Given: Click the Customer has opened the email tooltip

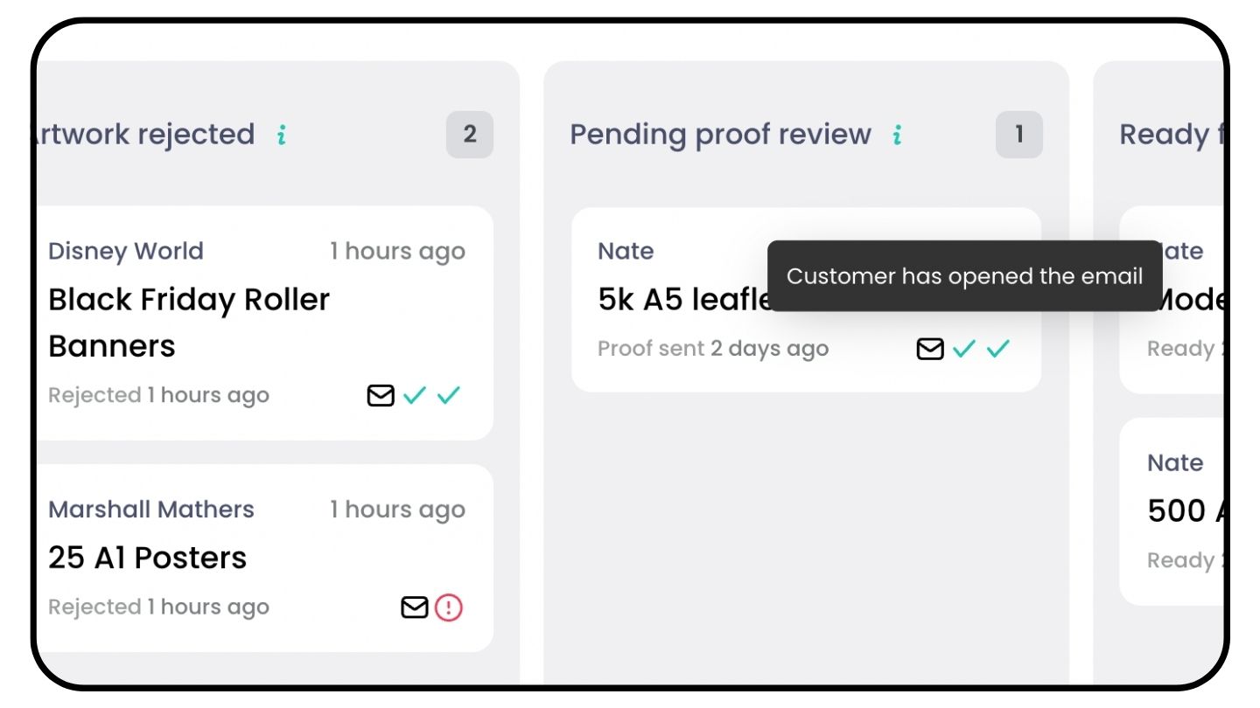Looking at the screenshot, I should point(964,276).
